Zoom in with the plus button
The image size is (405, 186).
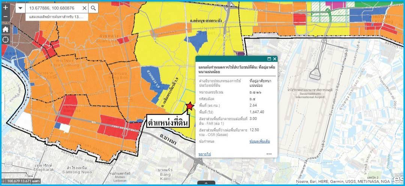(x=6, y=7)
